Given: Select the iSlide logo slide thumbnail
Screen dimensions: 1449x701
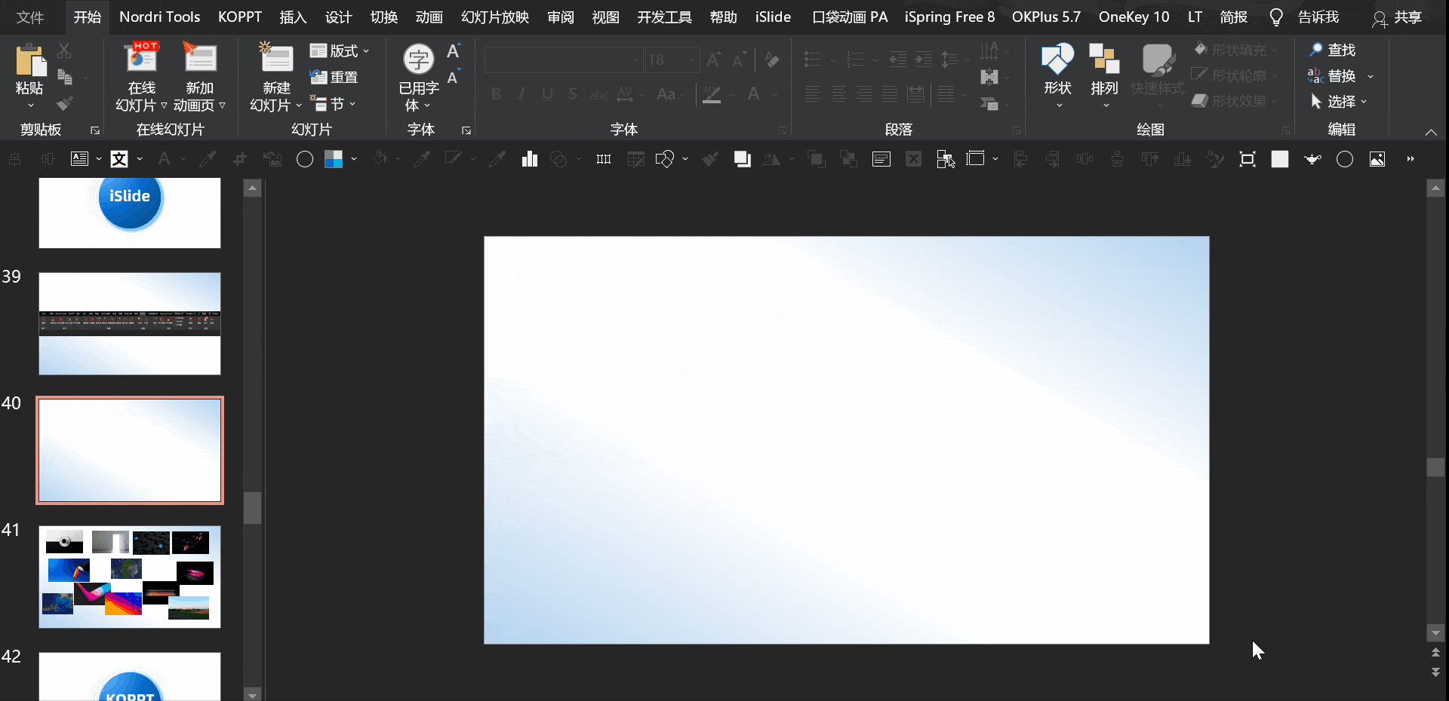Looking at the screenshot, I should tap(130, 213).
